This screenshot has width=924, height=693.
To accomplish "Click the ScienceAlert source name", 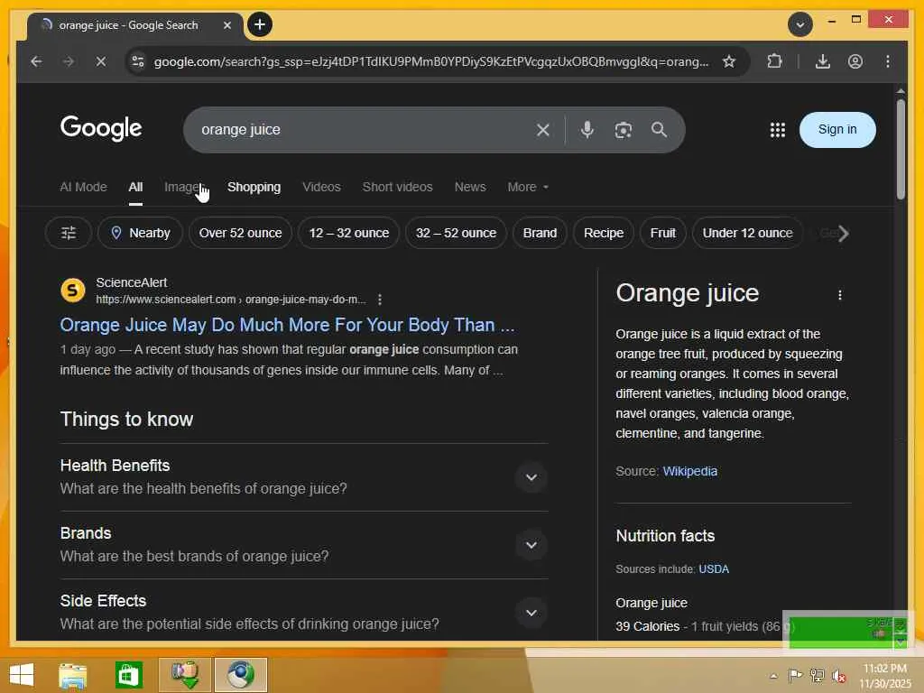I will (x=132, y=282).
